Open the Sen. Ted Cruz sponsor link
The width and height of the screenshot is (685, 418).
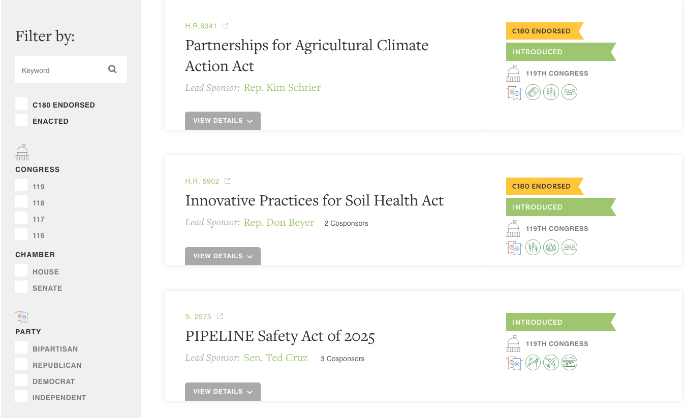(x=275, y=358)
